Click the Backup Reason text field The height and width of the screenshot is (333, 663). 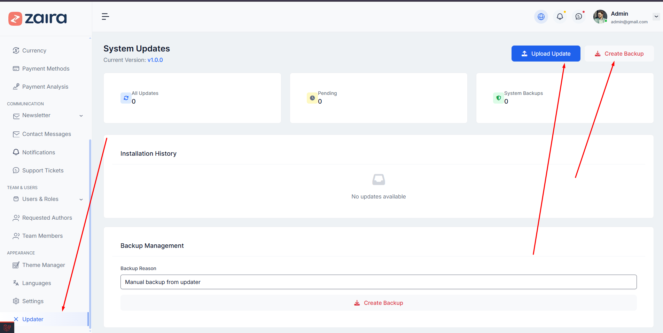pos(378,282)
